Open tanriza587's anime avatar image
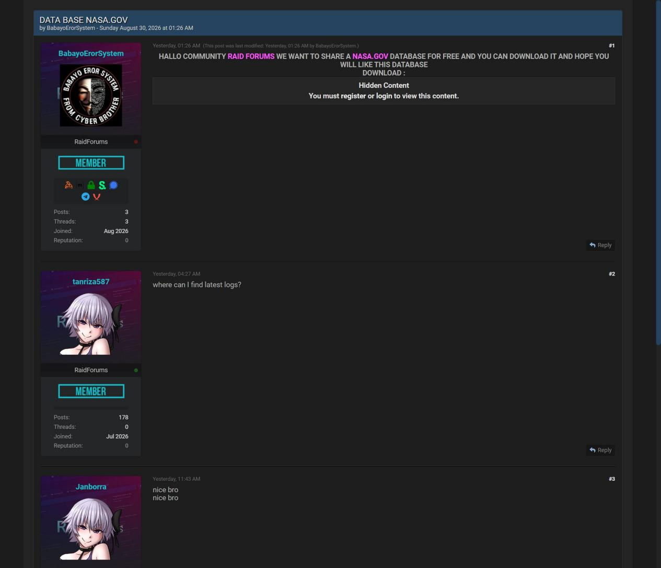 click(91, 323)
